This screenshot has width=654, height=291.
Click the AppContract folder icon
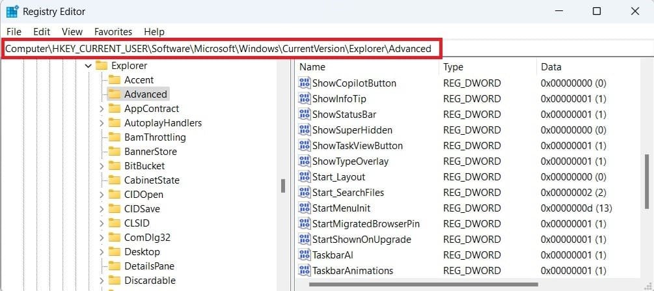tap(115, 109)
